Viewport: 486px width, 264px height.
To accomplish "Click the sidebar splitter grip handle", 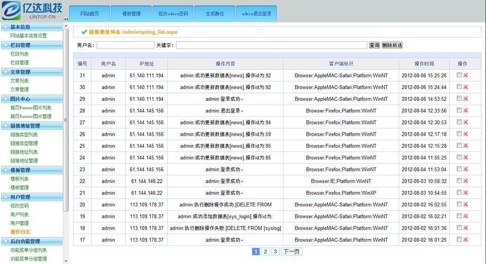I will [x=66, y=120].
